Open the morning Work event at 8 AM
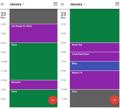120x109 pixels. [x=33, y=61]
